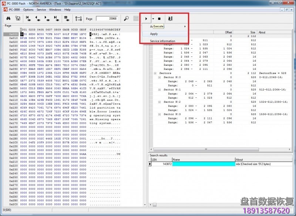Click the next page arrow icon
This screenshot has height=216, width=296.
pos(47,18)
